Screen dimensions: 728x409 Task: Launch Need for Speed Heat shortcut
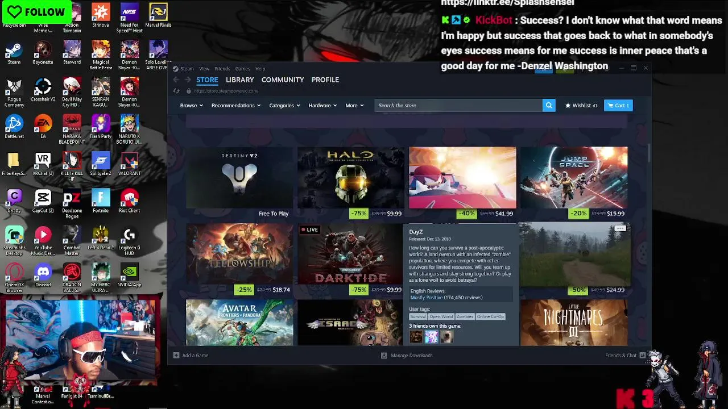(x=129, y=17)
